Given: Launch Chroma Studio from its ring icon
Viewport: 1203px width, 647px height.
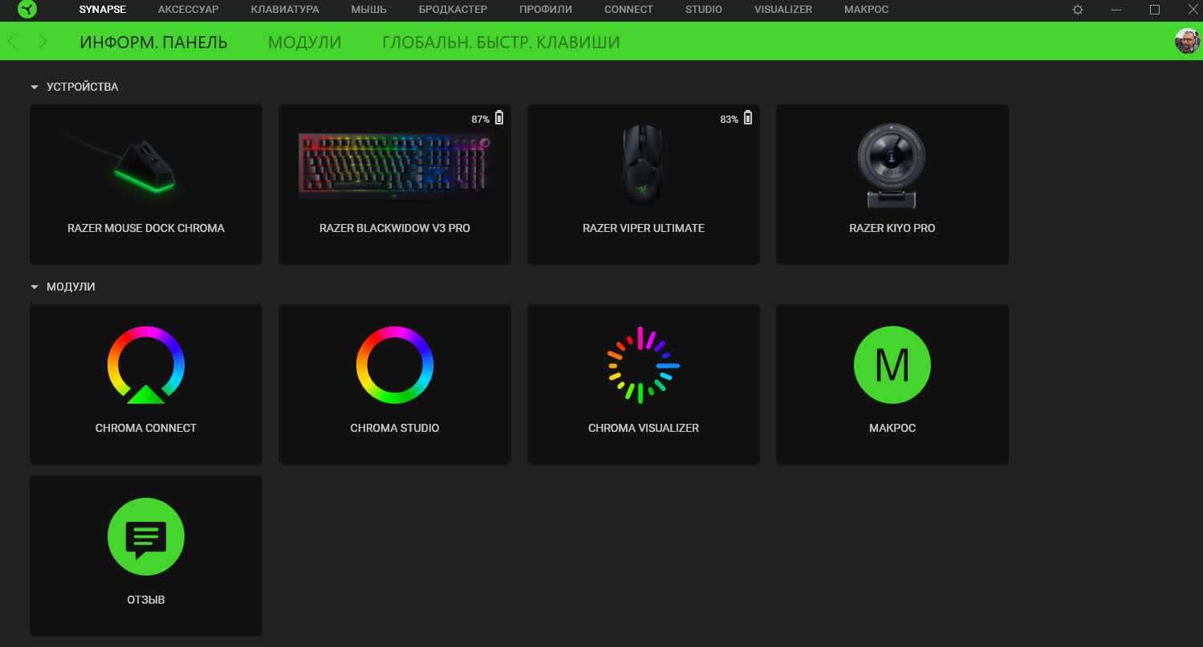Looking at the screenshot, I should (395, 365).
